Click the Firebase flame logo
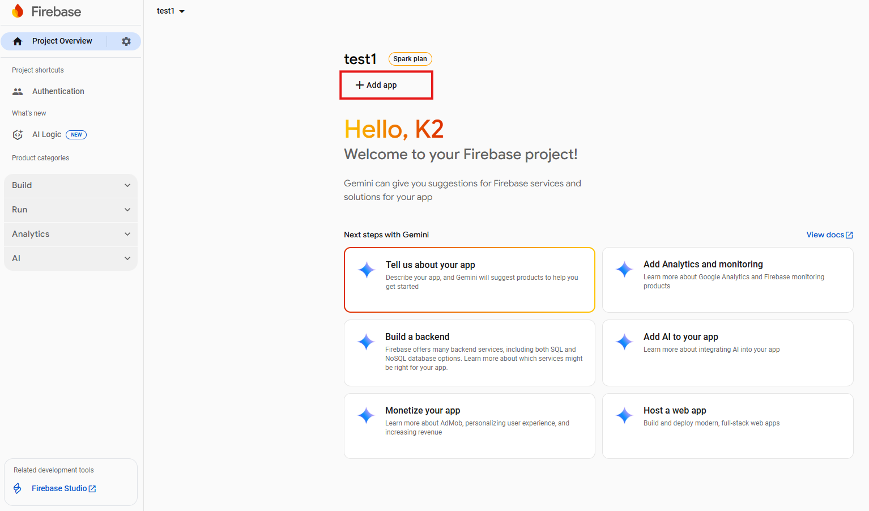This screenshot has height=511, width=869. 18,11
